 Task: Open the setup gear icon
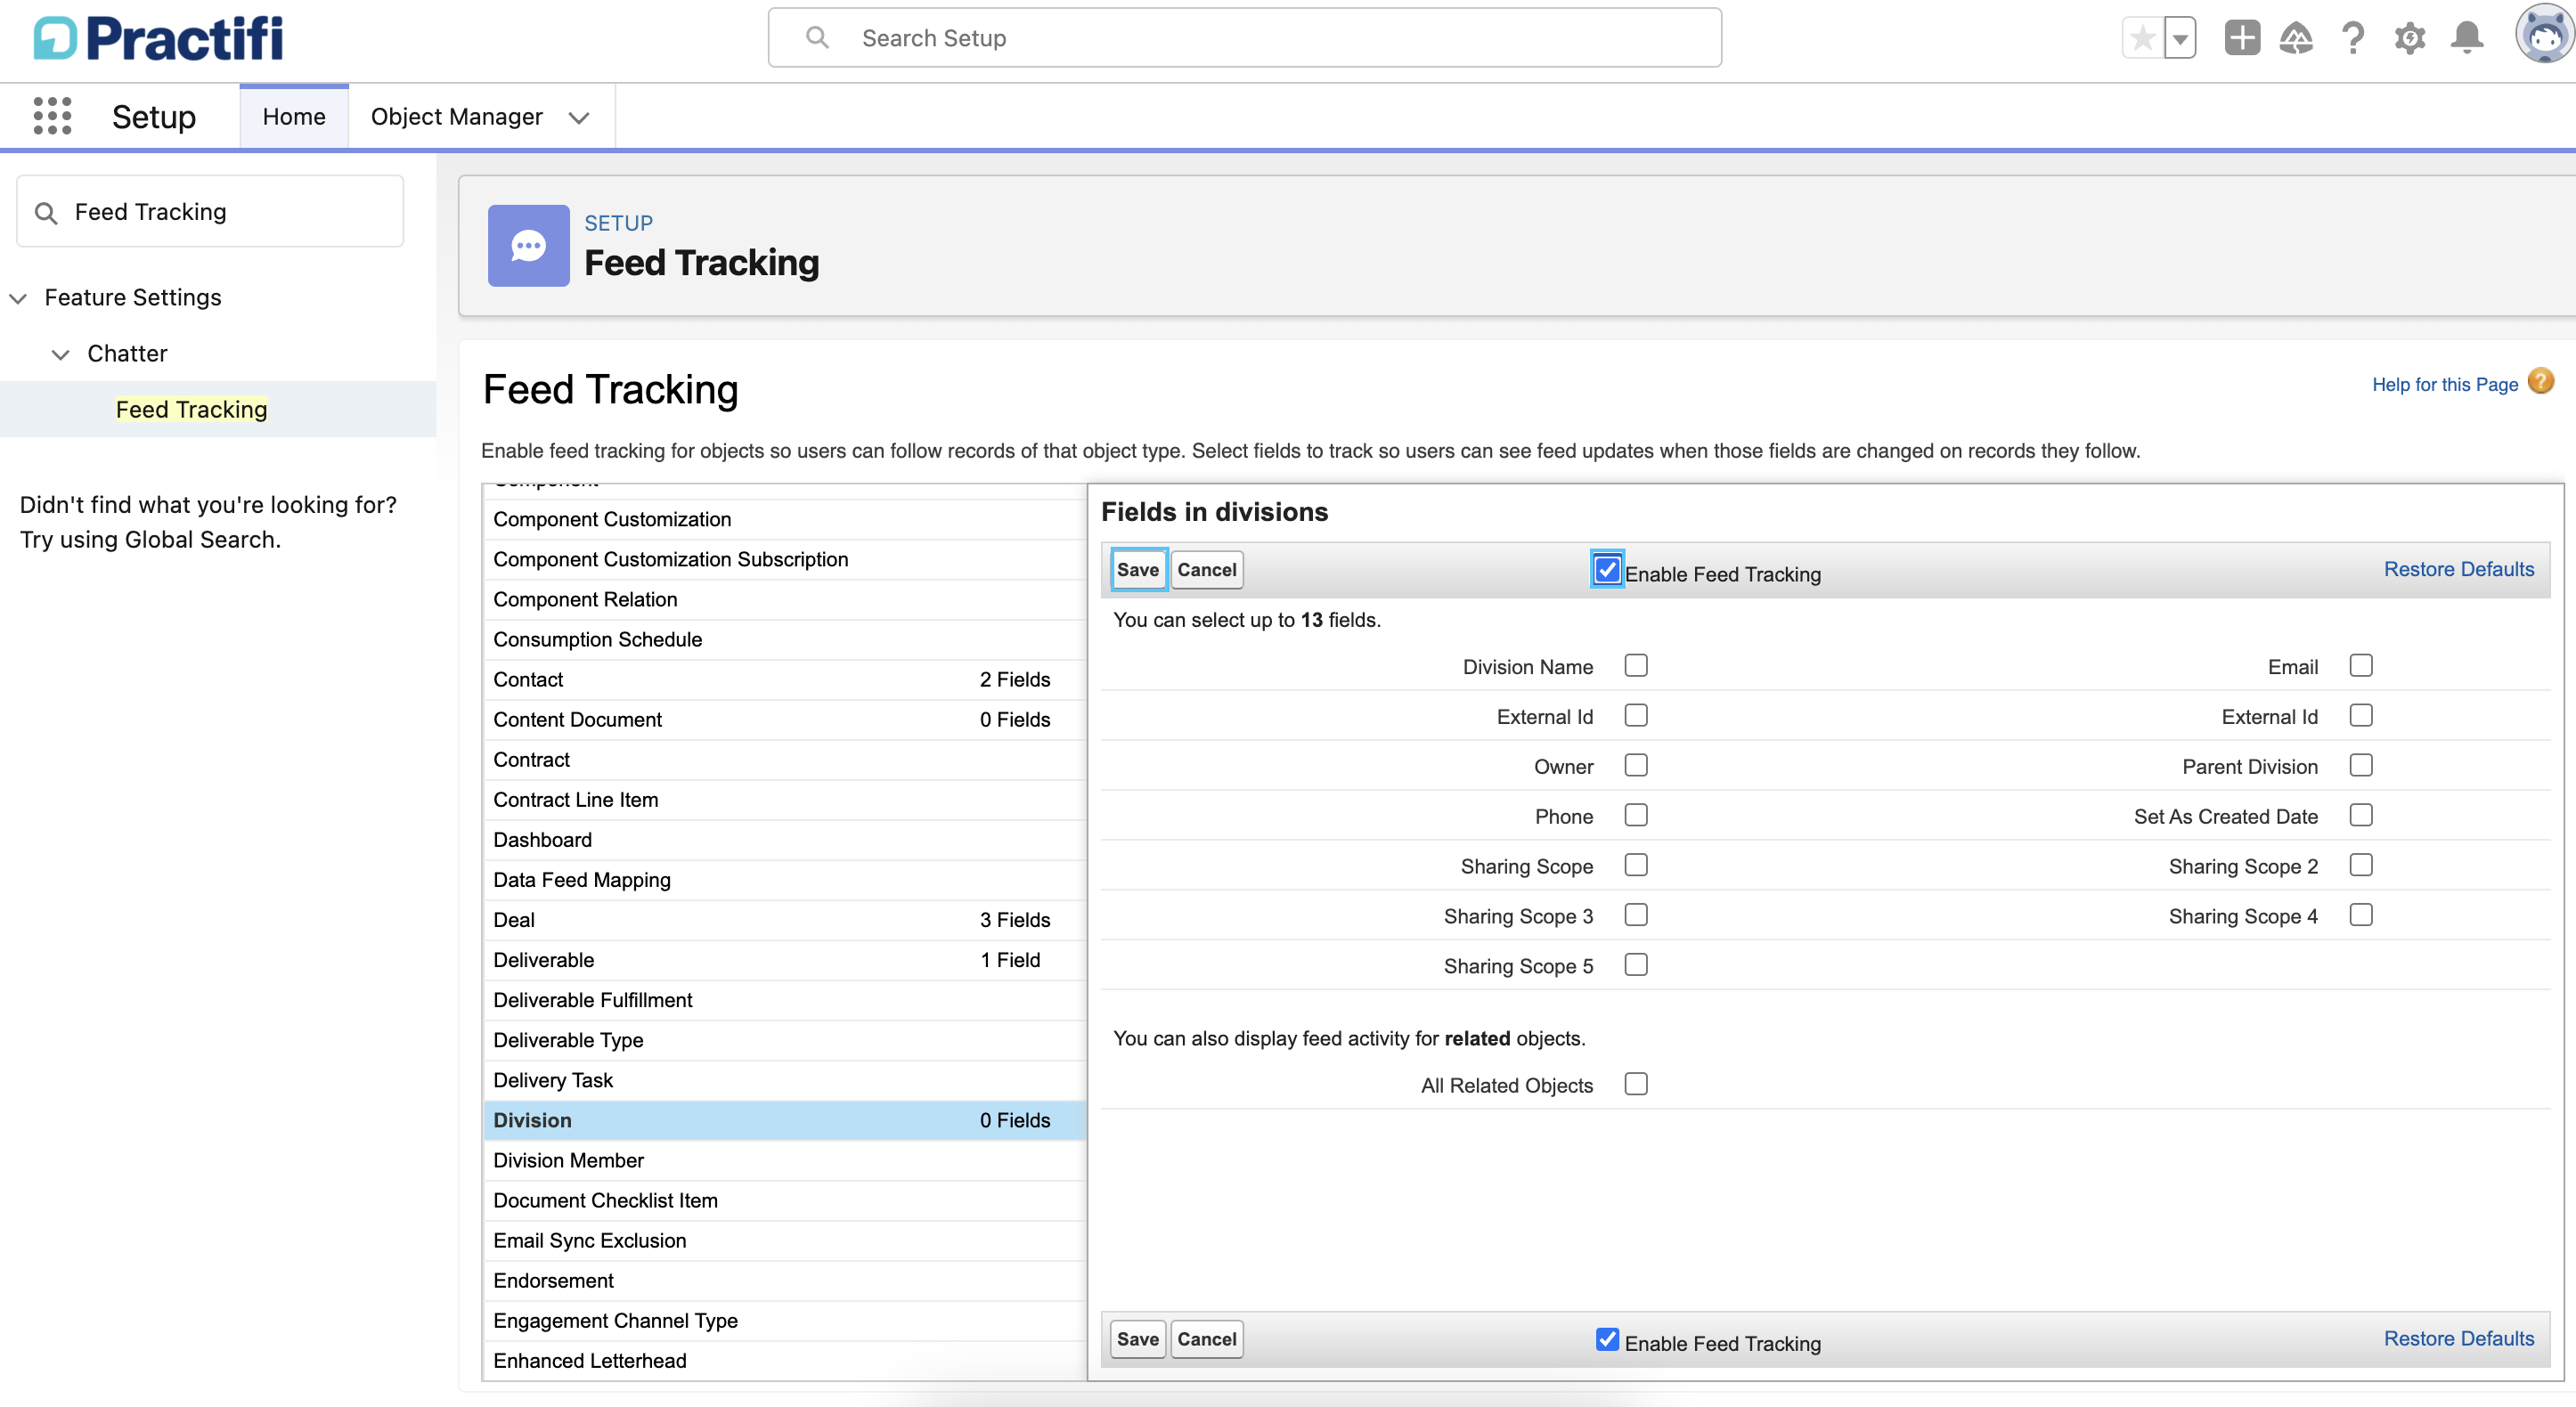click(x=2409, y=38)
